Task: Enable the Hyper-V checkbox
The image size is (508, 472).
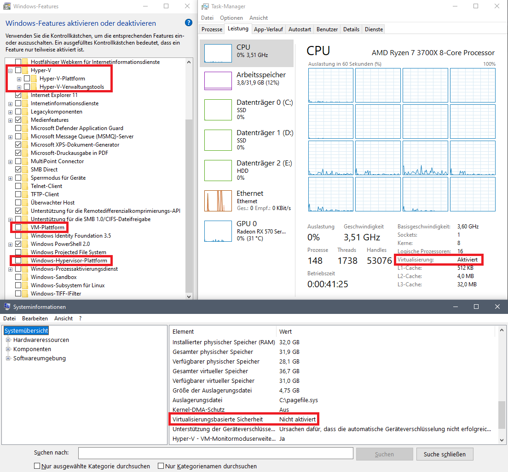Action: point(18,70)
